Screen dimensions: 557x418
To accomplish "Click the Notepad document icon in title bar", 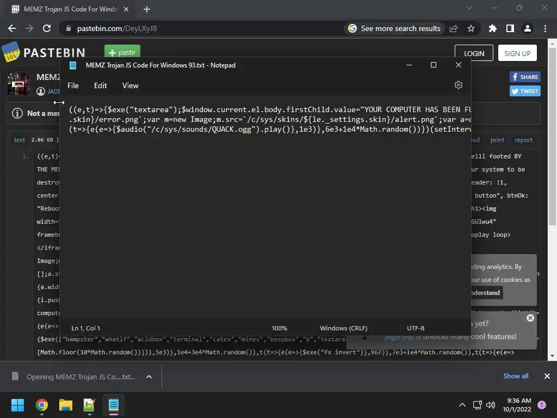I will (73, 65).
